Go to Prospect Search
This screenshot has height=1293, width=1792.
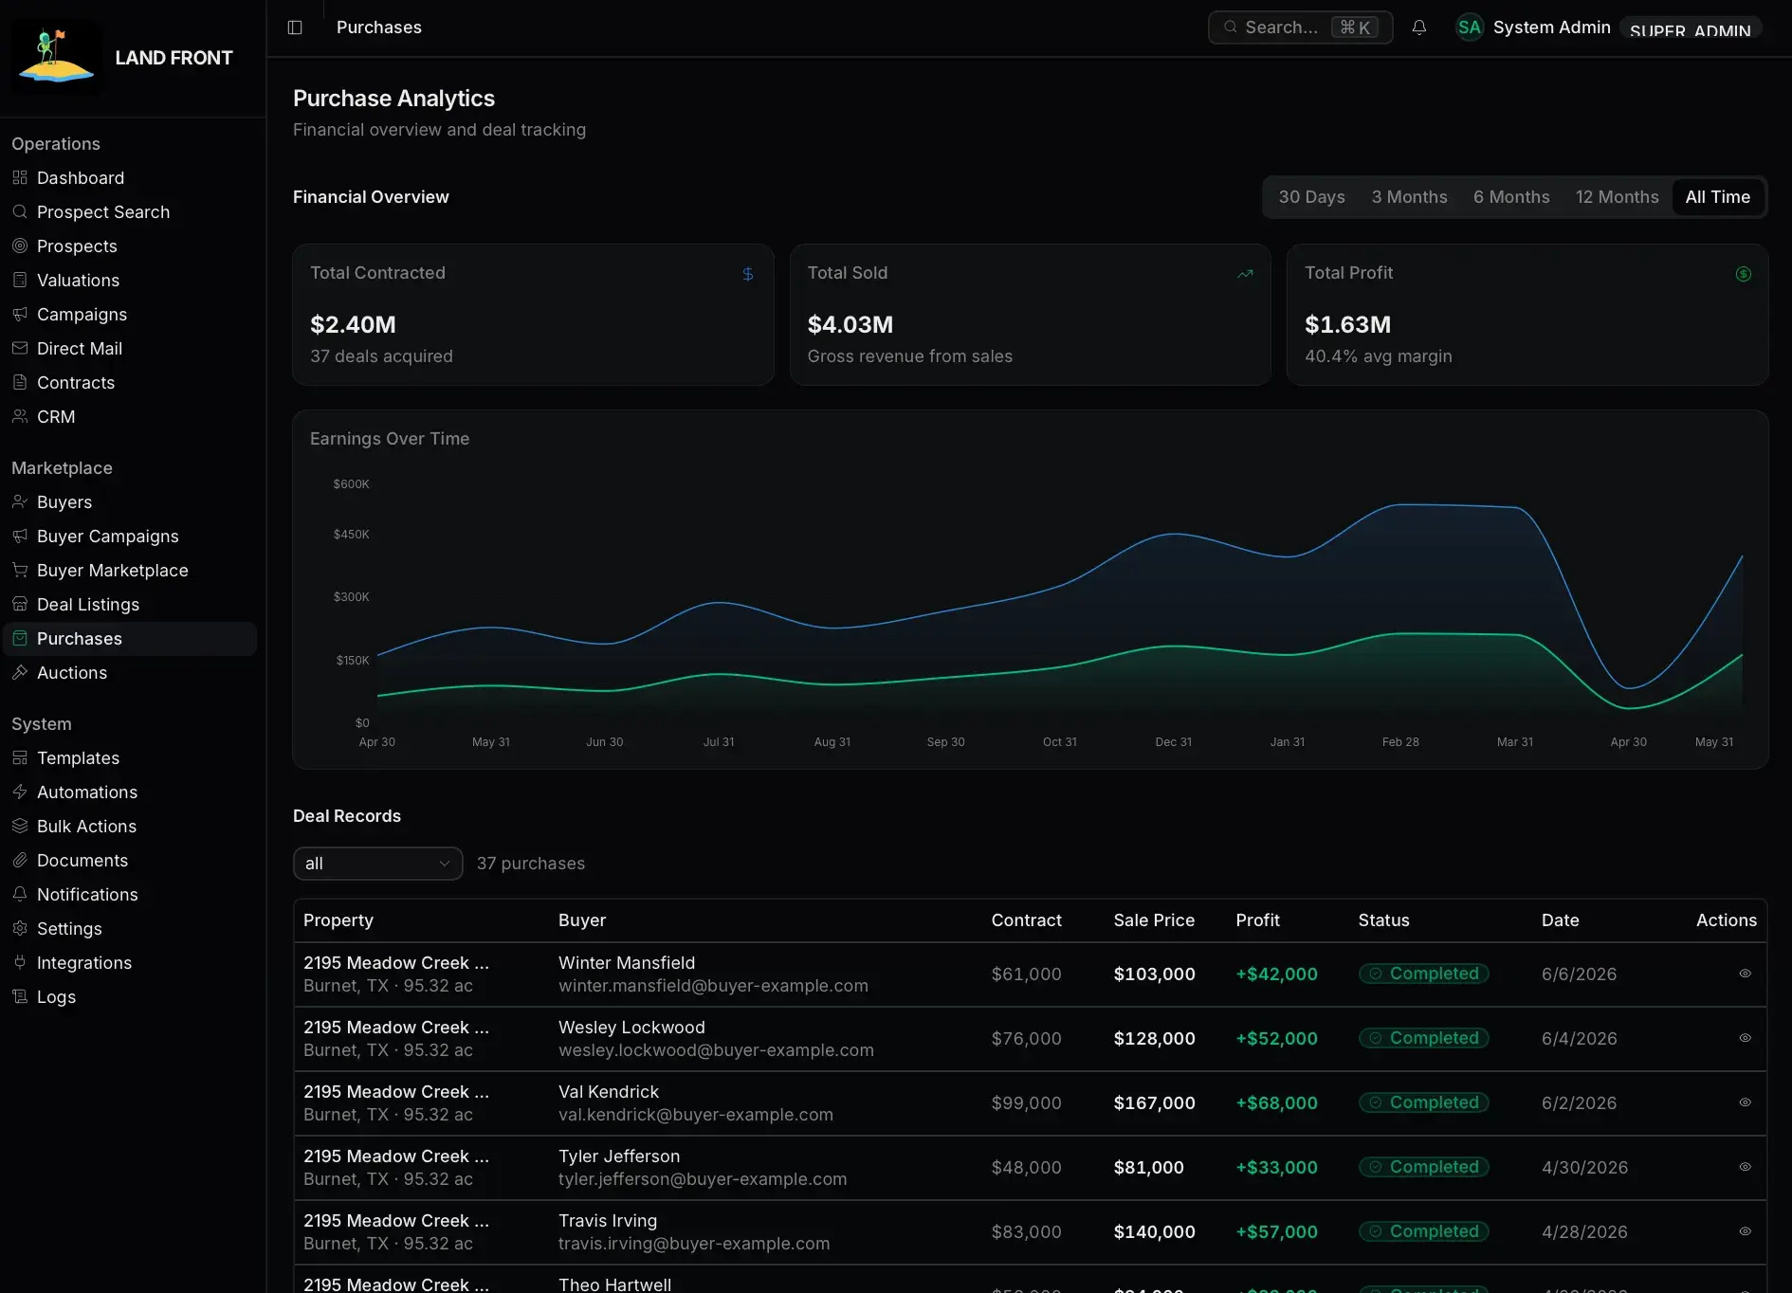point(130,212)
